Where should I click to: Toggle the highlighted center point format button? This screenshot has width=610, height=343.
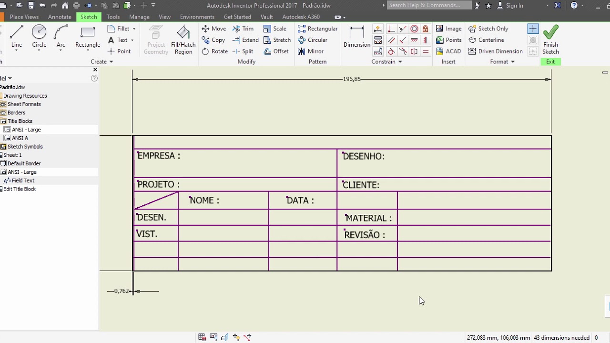(x=533, y=29)
